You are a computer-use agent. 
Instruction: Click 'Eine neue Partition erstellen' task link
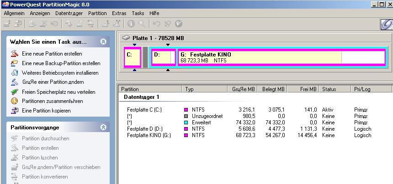52,54
